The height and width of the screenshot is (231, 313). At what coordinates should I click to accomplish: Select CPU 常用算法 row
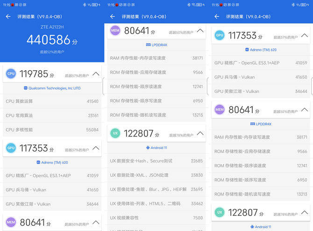tap(52, 115)
